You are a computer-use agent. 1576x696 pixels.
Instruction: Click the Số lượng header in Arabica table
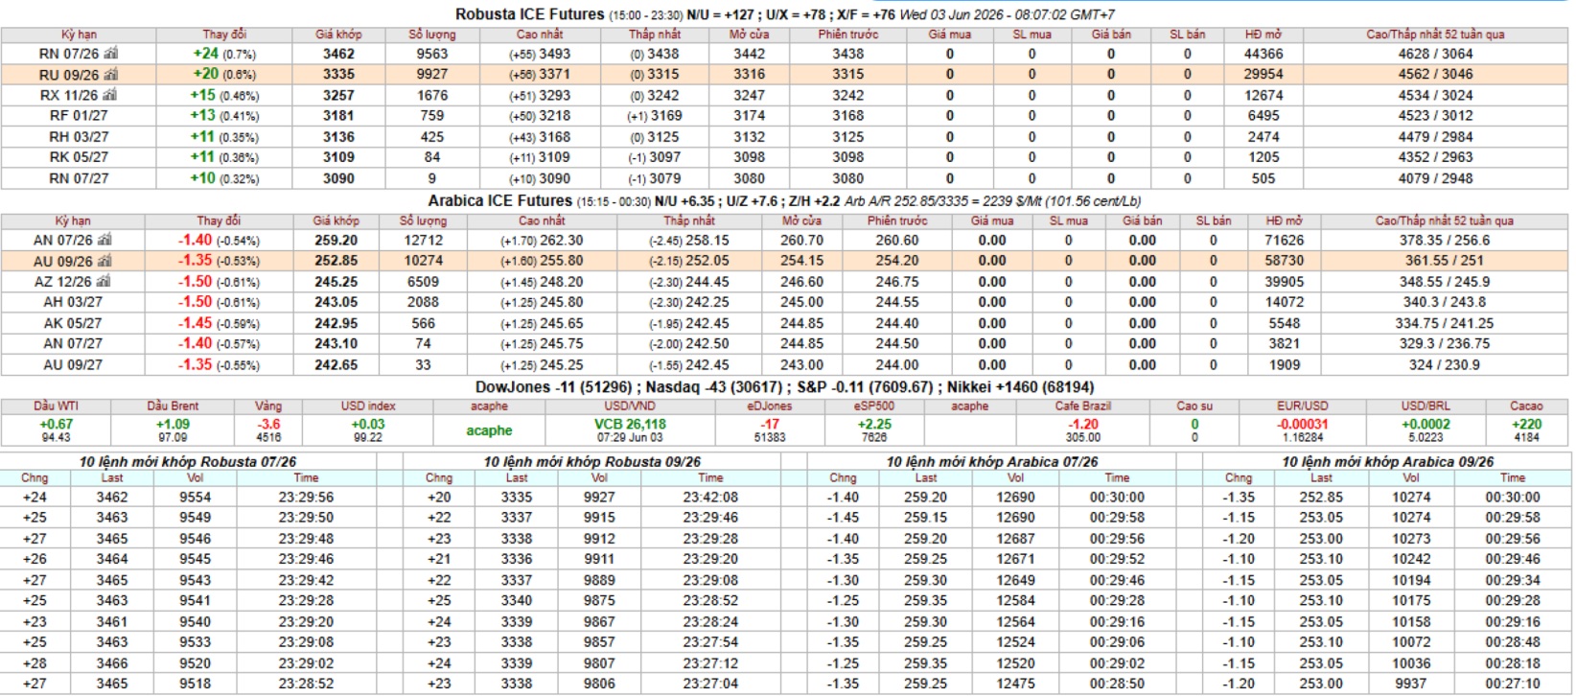(x=423, y=220)
